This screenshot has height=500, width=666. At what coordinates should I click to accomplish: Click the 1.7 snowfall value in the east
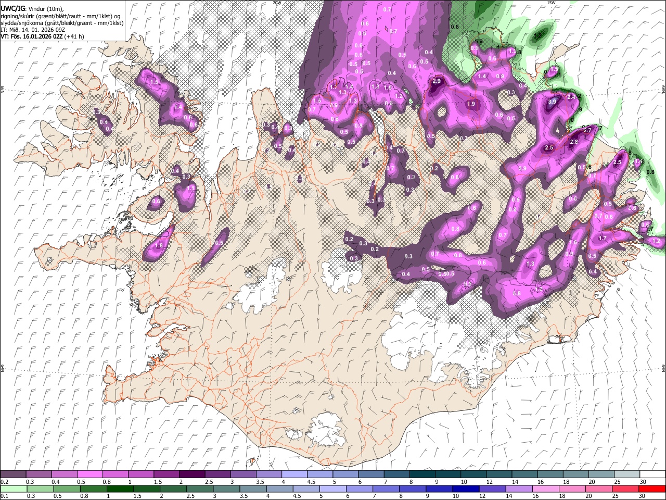pos(603,238)
